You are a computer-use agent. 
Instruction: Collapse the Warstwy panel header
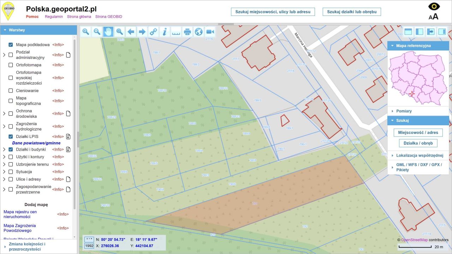(38, 30)
